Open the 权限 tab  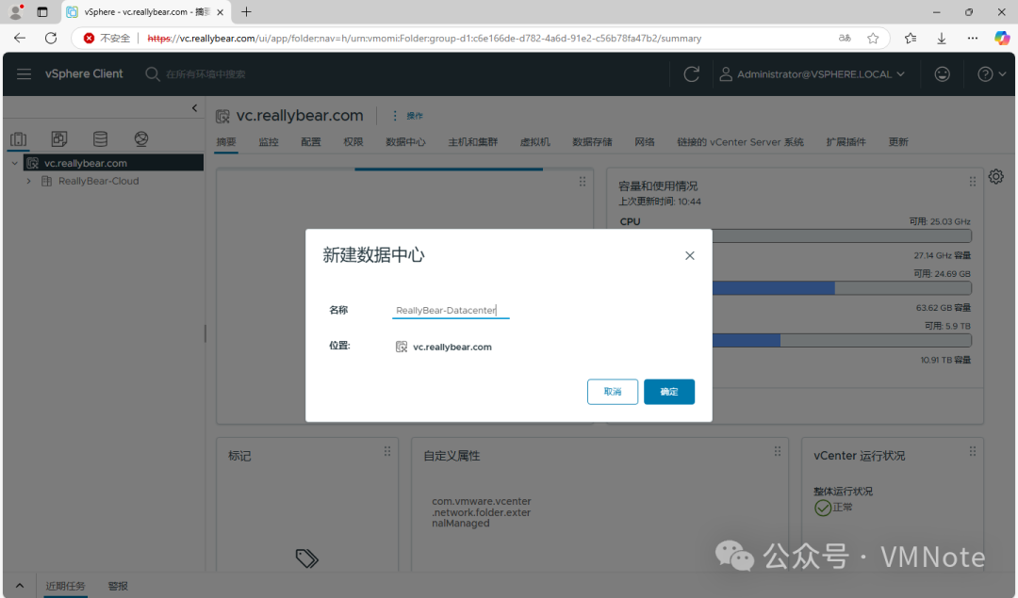pyautogui.click(x=353, y=142)
